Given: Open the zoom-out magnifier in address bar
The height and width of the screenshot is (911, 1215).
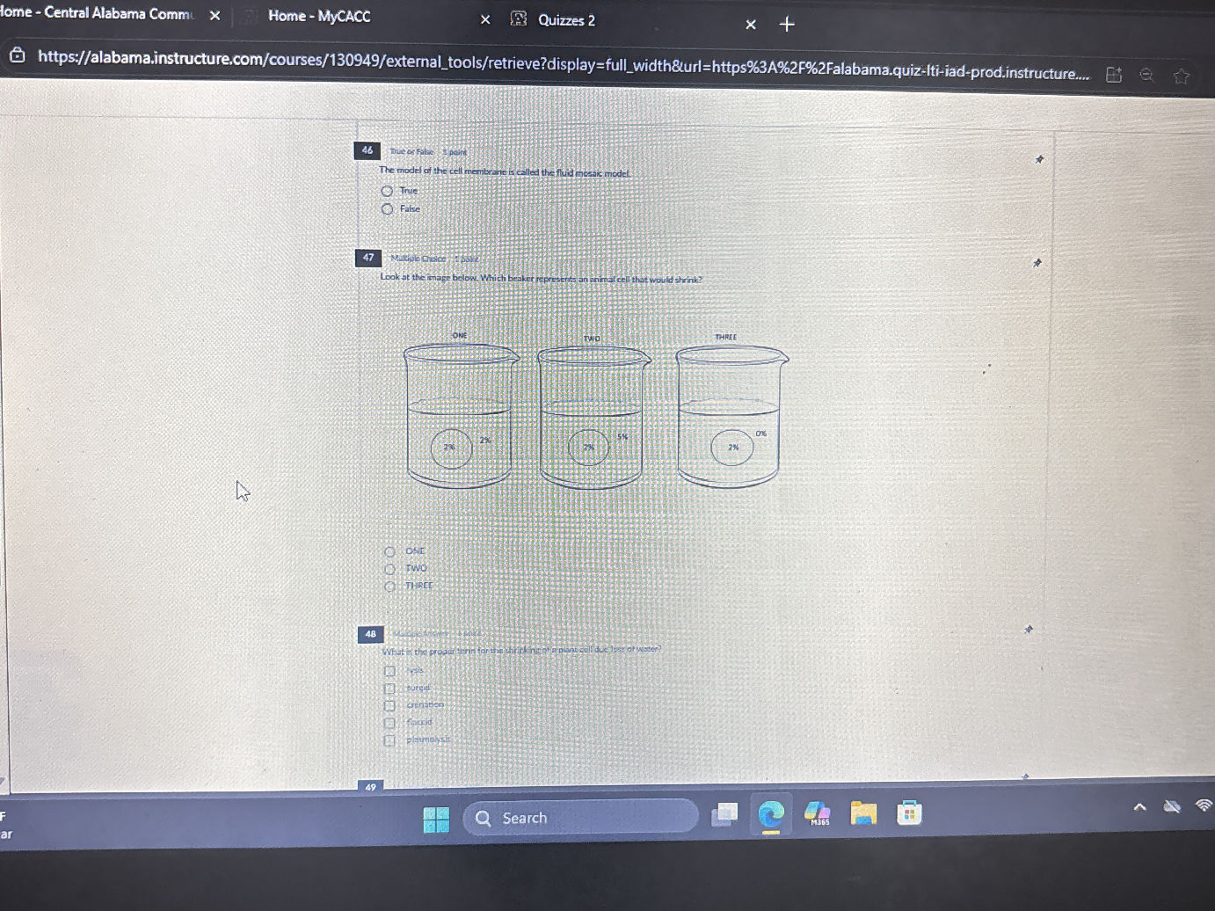Looking at the screenshot, I should click(x=1146, y=75).
